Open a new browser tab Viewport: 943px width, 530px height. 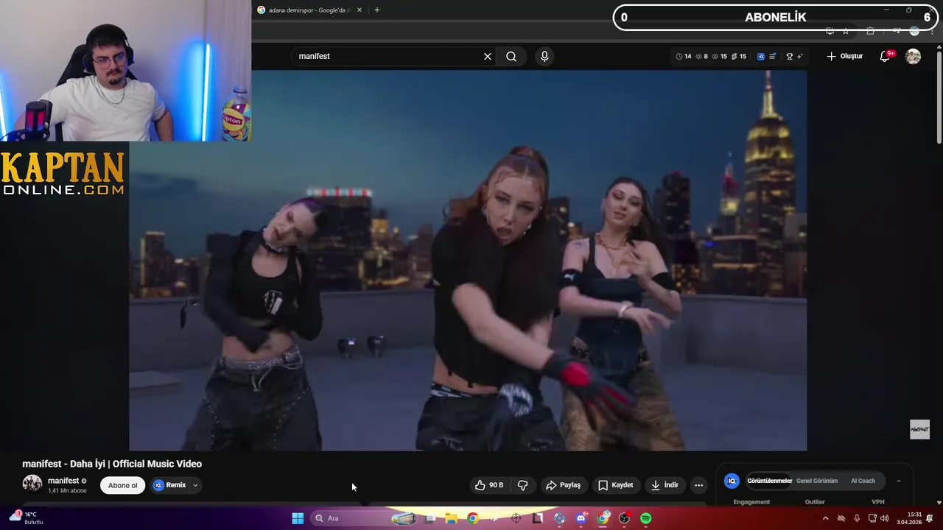tap(377, 10)
